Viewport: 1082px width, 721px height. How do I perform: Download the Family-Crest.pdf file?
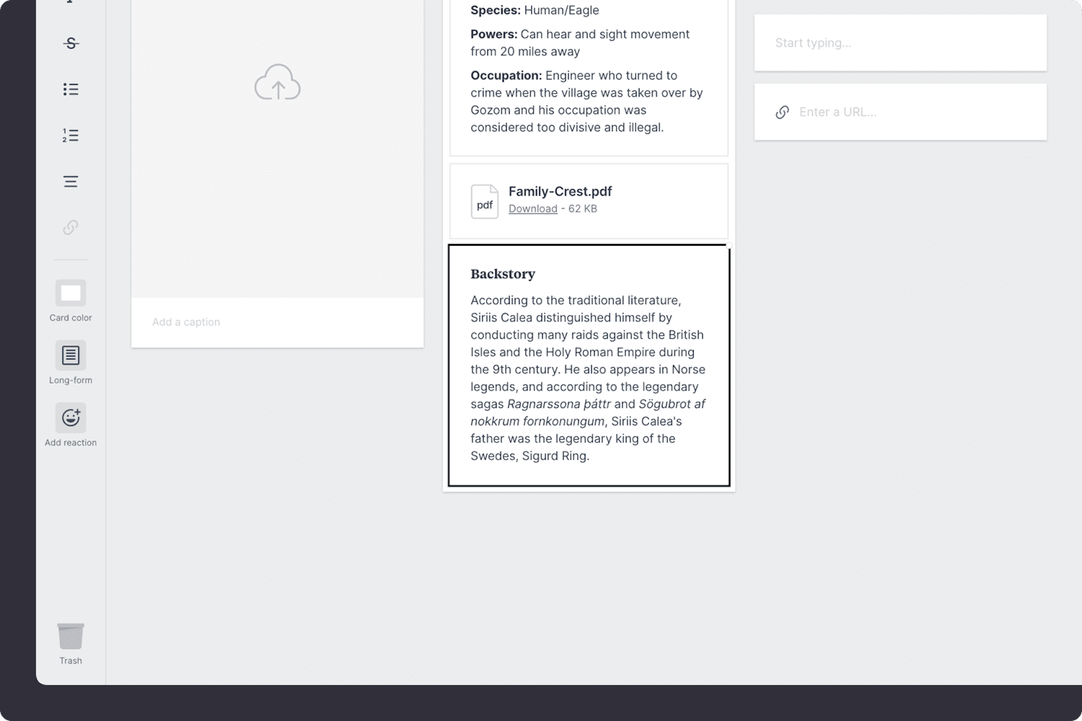[x=532, y=208]
